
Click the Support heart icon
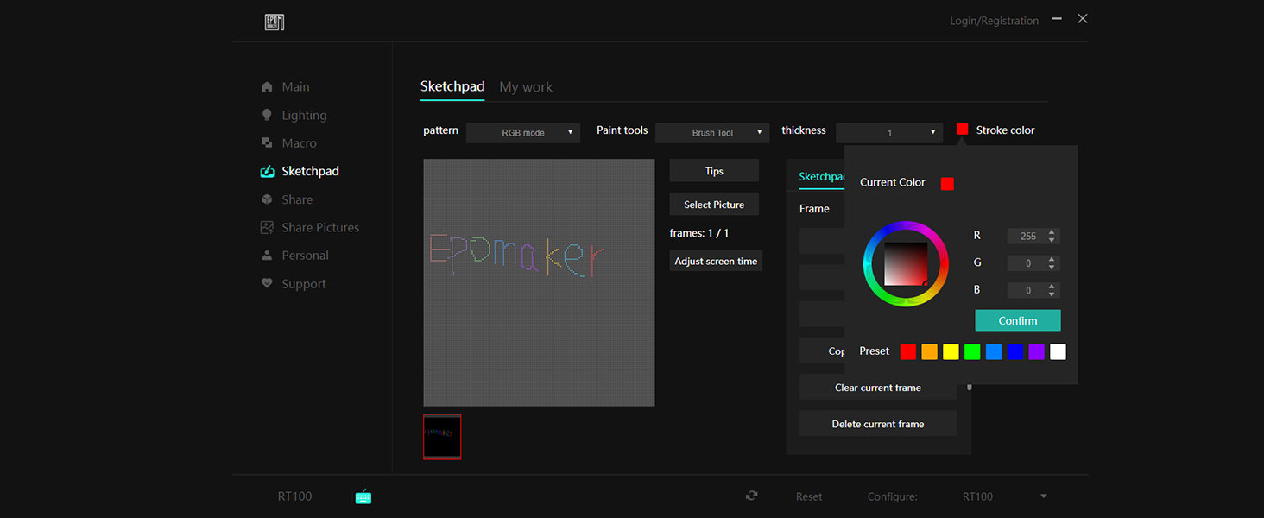(x=267, y=283)
